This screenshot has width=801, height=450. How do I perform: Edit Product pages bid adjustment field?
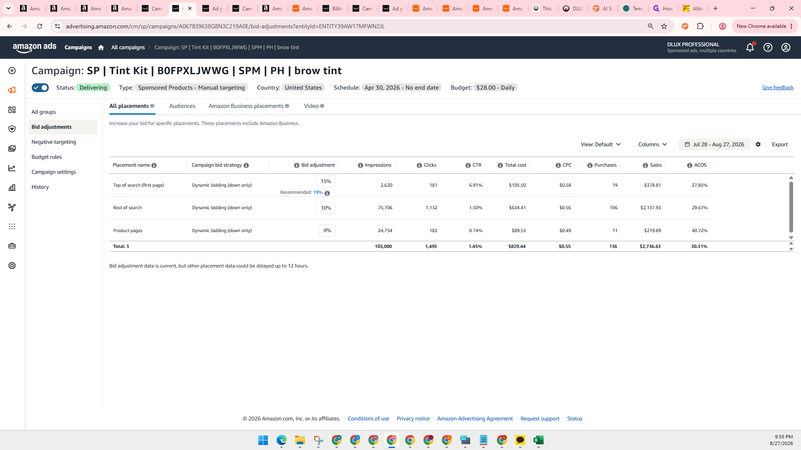[x=327, y=230]
